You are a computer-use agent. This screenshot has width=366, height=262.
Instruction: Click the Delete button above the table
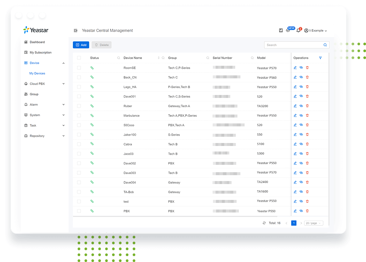coord(102,45)
